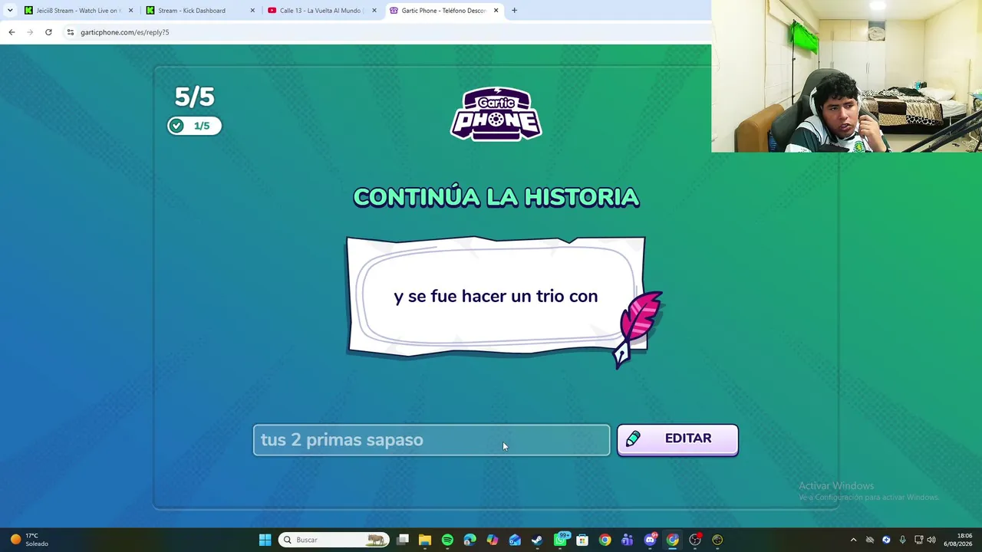Click the story text input field

[431, 440]
